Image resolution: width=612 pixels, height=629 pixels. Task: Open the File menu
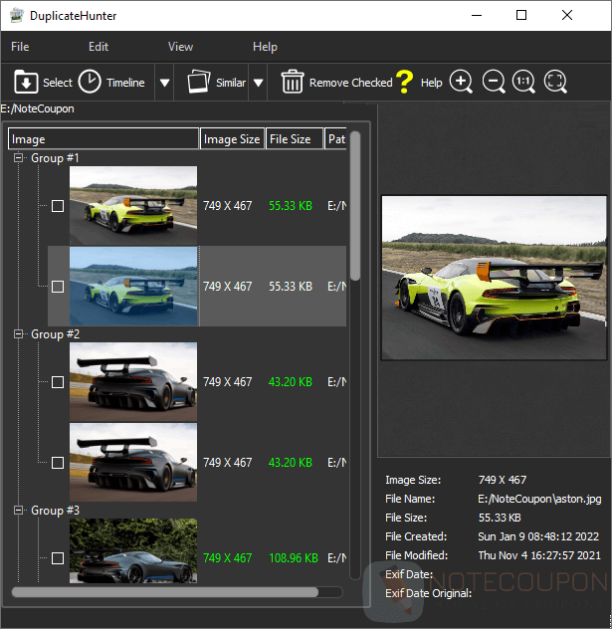pyautogui.click(x=20, y=47)
